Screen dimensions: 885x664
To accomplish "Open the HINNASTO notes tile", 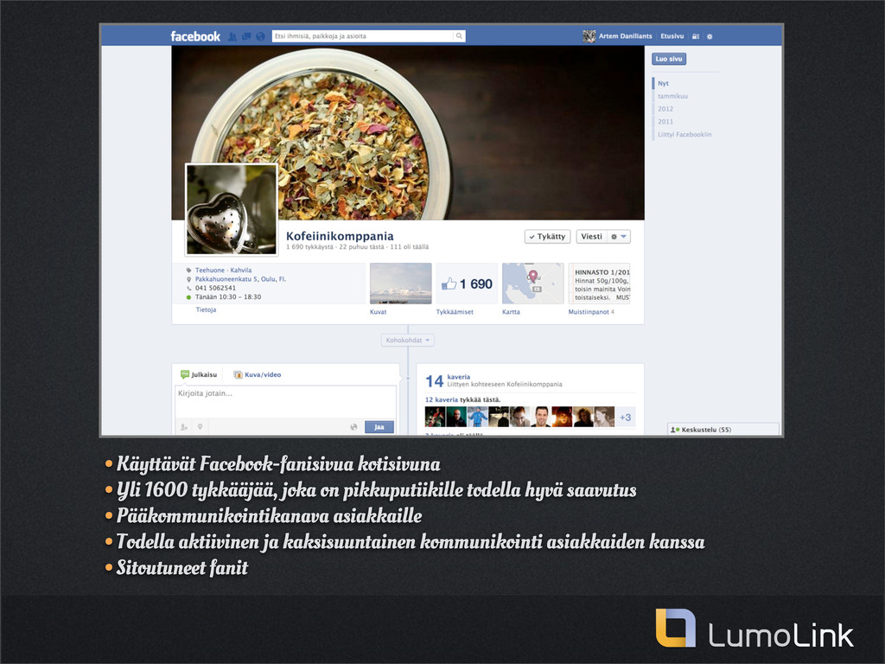I will click(x=600, y=284).
